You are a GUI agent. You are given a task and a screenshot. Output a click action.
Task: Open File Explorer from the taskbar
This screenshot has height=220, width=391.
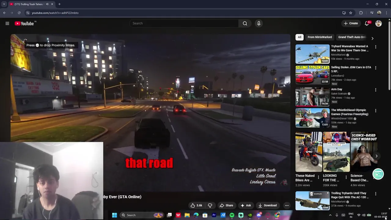click(x=187, y=215)
